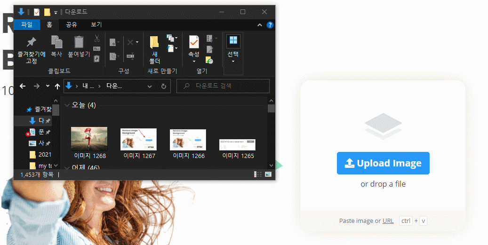Select the 이미지 1266 thumbnail
The height and width of the screenshot is (245, 488).
coord(188,140)
